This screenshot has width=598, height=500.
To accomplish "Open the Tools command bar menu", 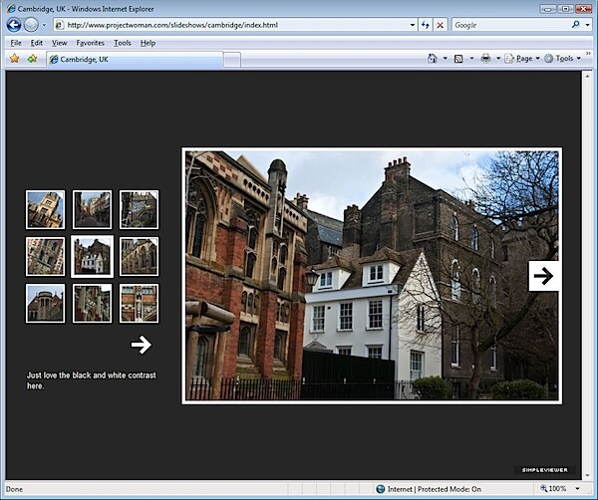I will 562,59.
